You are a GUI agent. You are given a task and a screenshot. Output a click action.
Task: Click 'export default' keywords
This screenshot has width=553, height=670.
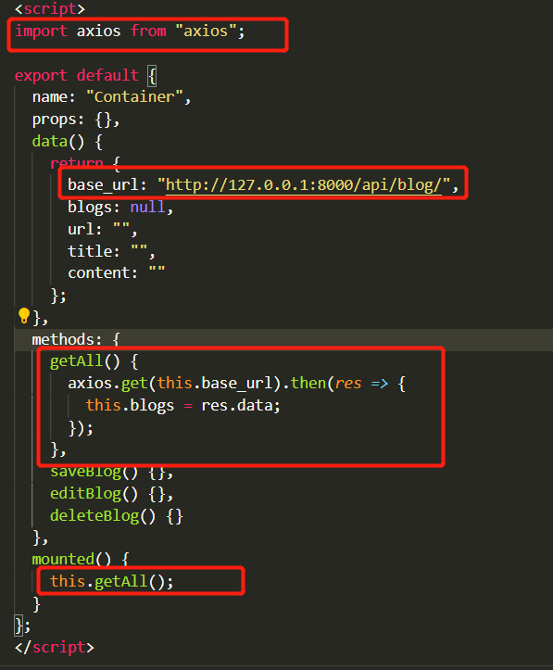pyautogui.click(x=77, y=75)
